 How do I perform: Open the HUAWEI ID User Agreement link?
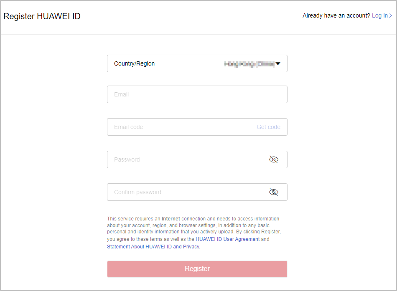pyautogui.click(x=228, y=239)
